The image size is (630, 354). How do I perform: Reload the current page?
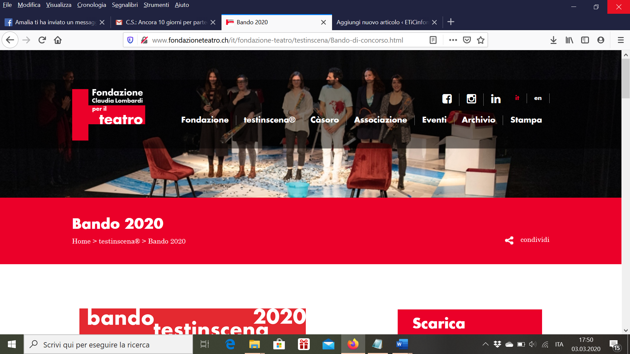click(x=42, y=40)
